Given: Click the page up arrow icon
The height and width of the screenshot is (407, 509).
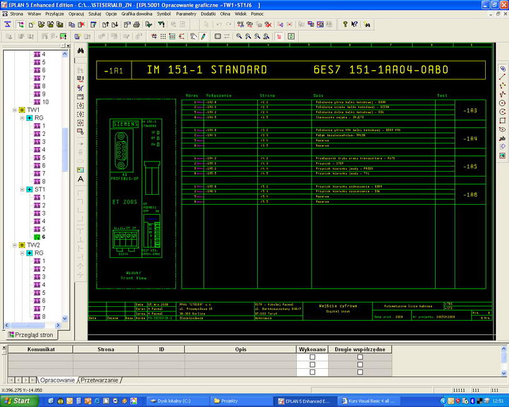Looking at the screenshot, I should tap(106, 24).
